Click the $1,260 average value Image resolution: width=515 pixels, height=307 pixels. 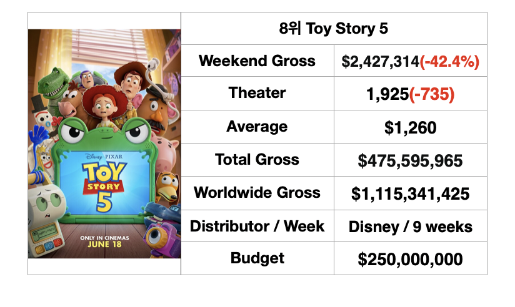[411, 127]
